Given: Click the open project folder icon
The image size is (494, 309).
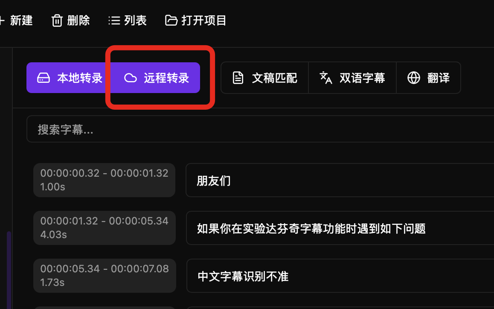Looking at the screenshot, I should coord(171,20).
